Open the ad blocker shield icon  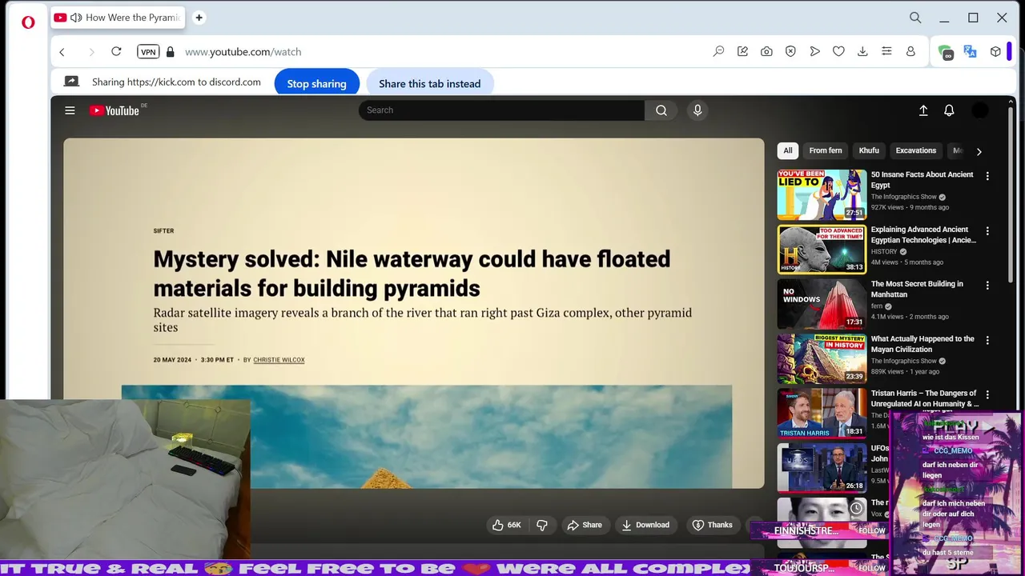pyautogui.click(x=790, y=51)
